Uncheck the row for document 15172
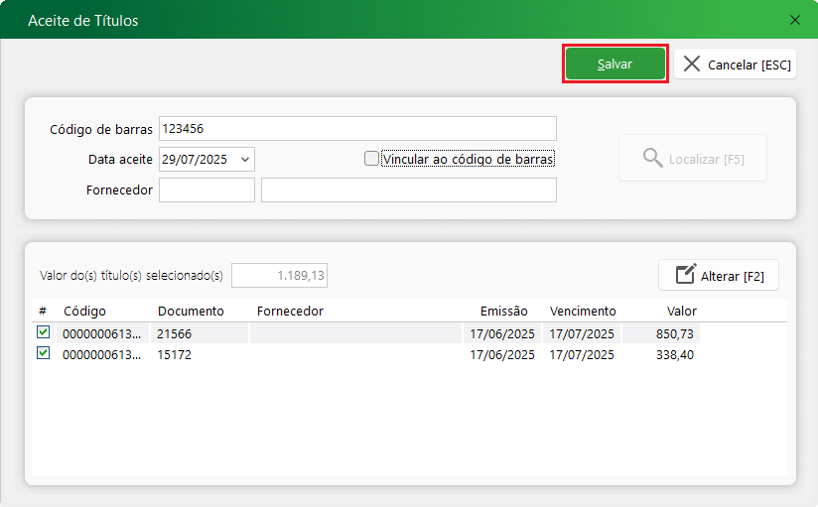This screenshot has width=818, height=507. (43, 353)
